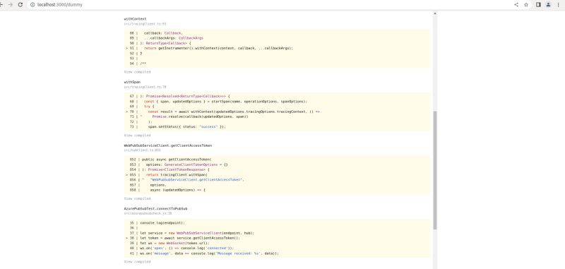
Task: Go forward with the browser forward arrow
Action: tap(11, 5)
